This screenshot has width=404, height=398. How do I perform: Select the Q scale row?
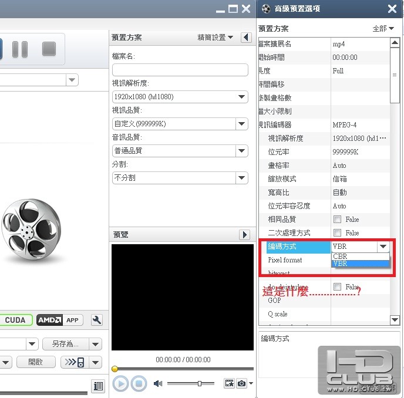point(324,314)
